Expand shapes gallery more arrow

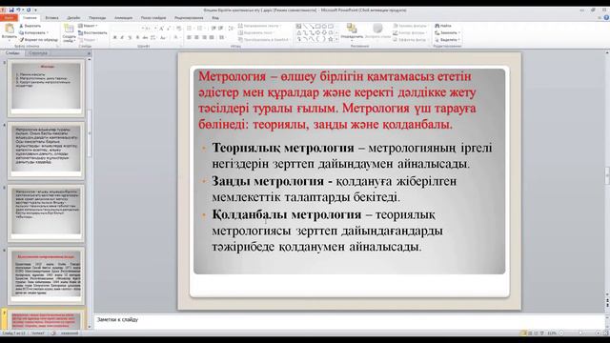tap(336, 40)
